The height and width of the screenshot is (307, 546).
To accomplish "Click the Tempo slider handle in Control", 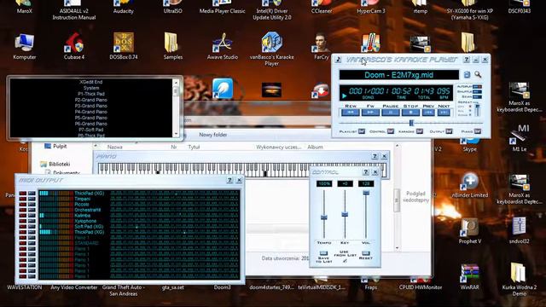I will [324, 217].
